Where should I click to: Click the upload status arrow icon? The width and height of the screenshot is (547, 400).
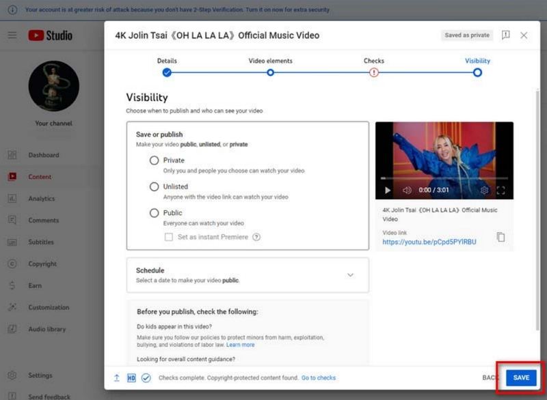point(117,377)
